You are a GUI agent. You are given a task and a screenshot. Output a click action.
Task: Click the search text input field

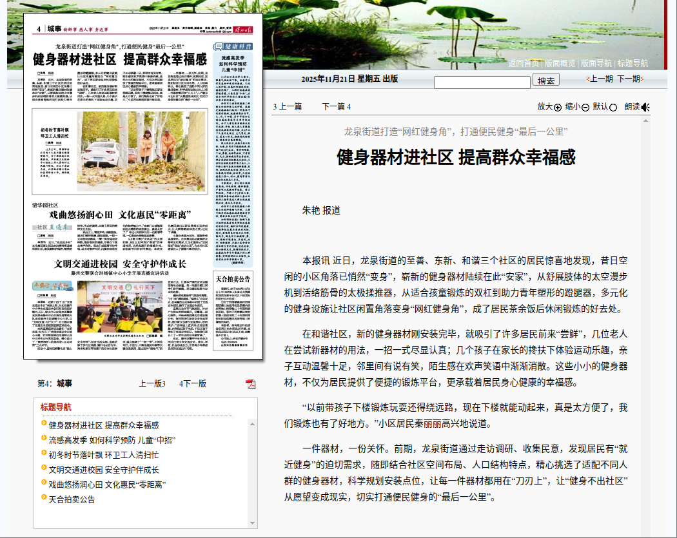pyautogui.click(x=482, y=82)
